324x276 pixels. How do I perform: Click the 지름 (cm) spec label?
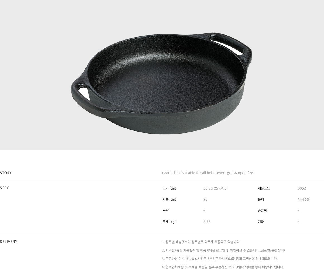(x=169, y=199)
